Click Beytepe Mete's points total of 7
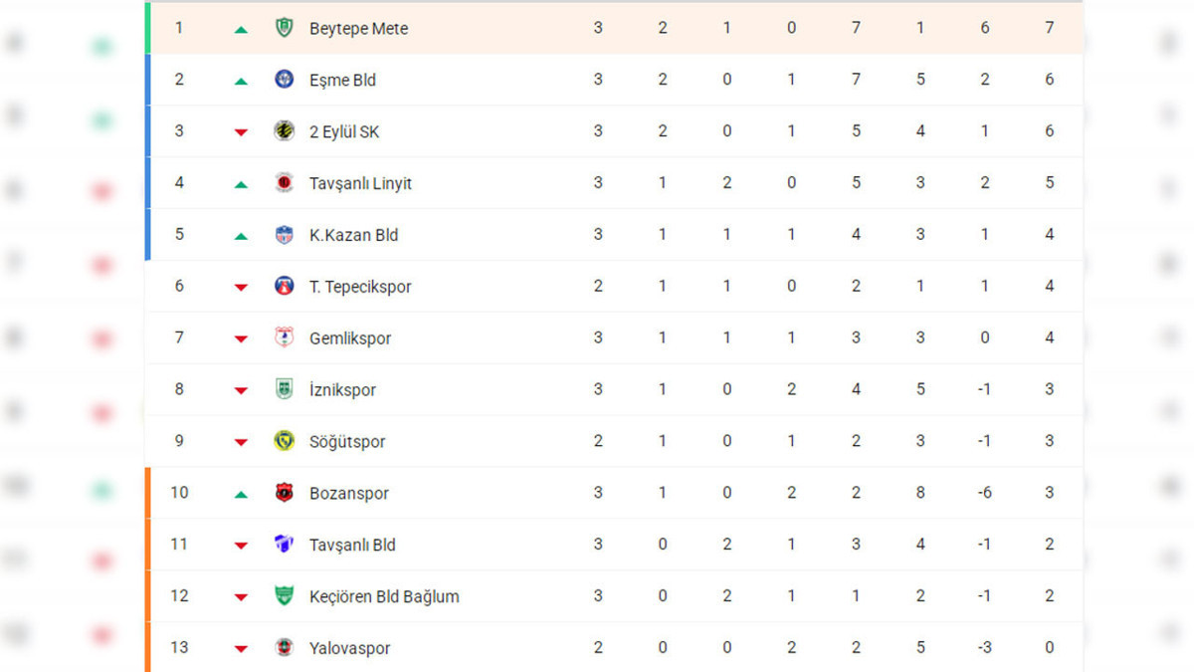The image size is (1194, 672). click(1050, 28)
